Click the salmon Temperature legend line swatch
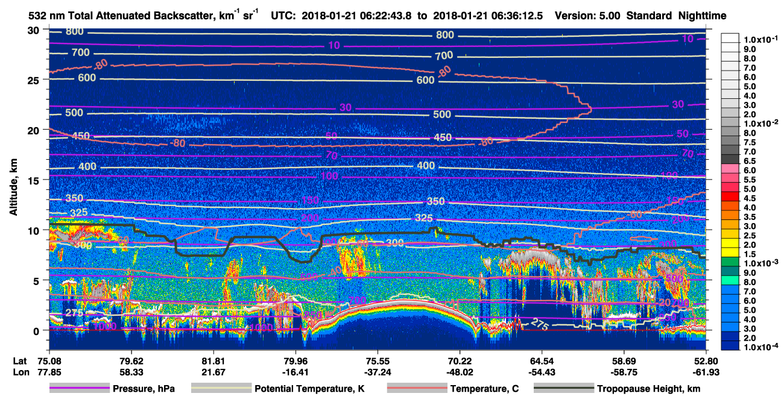 [x=416, y=389]
